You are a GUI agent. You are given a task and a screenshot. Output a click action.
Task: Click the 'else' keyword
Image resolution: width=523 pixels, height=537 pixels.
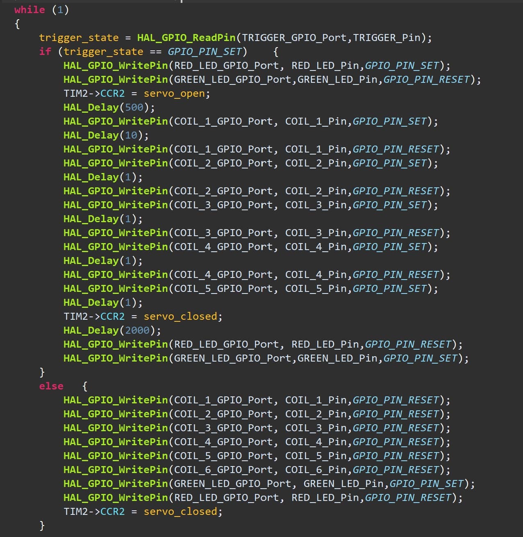point(51,386)
